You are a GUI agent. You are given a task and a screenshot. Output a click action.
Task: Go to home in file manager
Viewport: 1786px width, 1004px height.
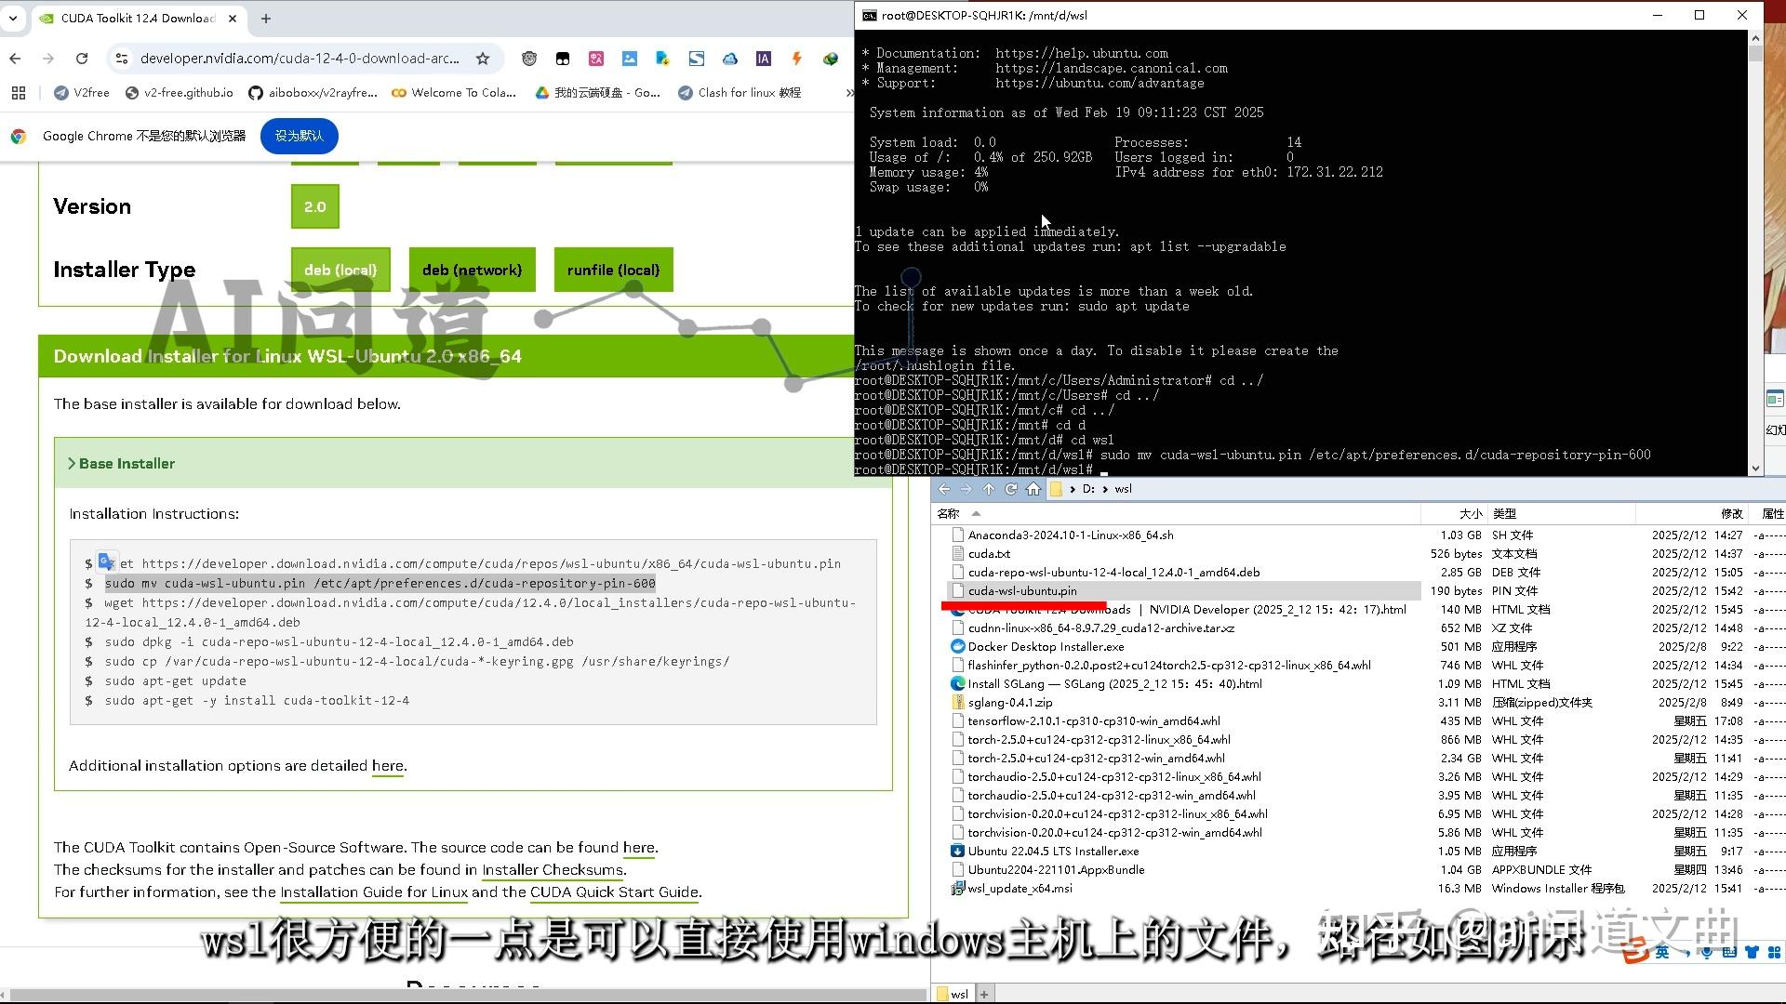1033,489
